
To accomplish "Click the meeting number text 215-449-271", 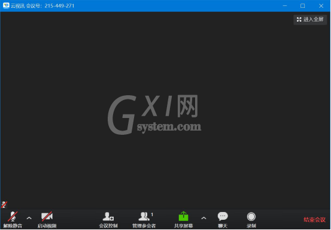I will coord(59,6).
